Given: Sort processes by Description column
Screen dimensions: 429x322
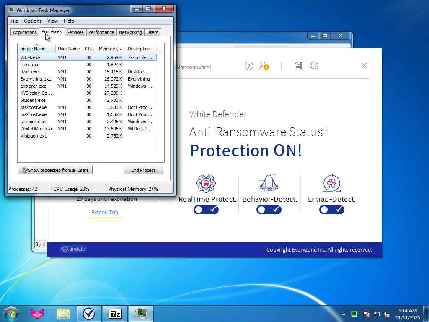Looking at the screenshot, I should tap(141, 49).
